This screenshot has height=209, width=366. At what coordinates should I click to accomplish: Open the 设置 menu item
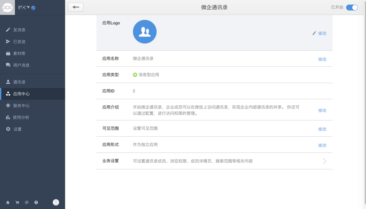point(32,129)
